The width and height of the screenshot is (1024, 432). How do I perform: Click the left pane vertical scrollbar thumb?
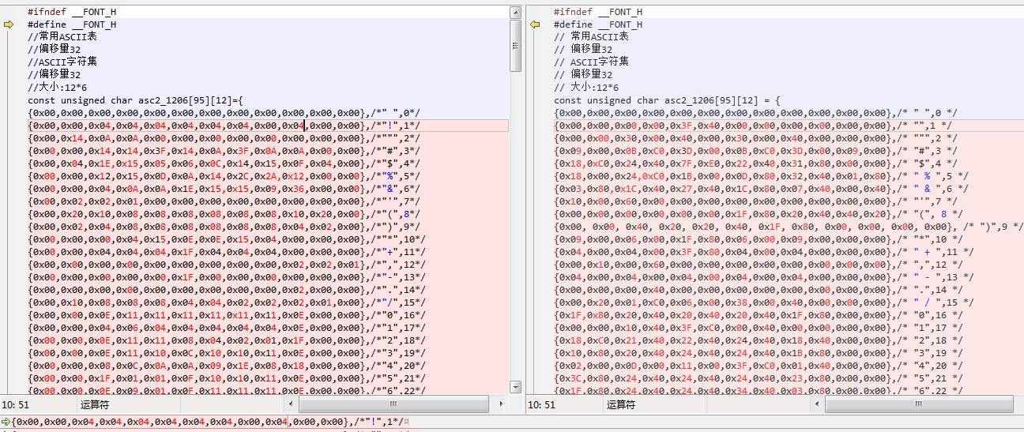[x=515, y=46]
